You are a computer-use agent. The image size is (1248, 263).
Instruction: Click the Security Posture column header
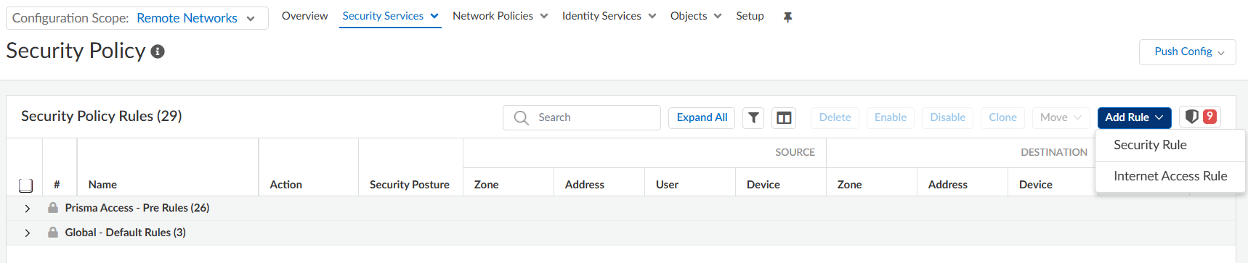coord(409,185)
